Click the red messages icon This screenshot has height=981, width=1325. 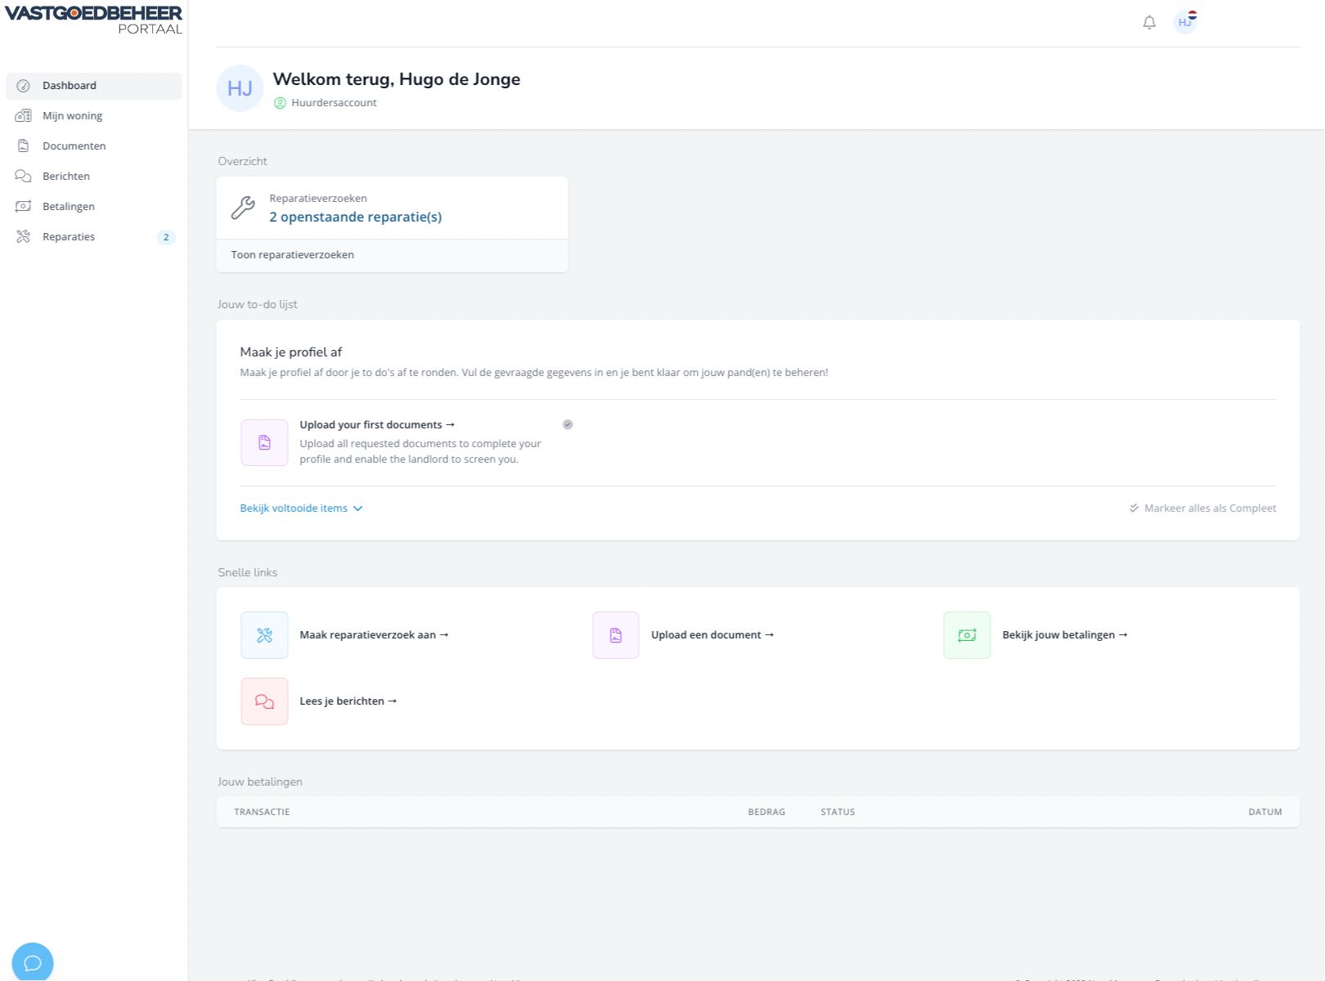click(x=264, y=701)
